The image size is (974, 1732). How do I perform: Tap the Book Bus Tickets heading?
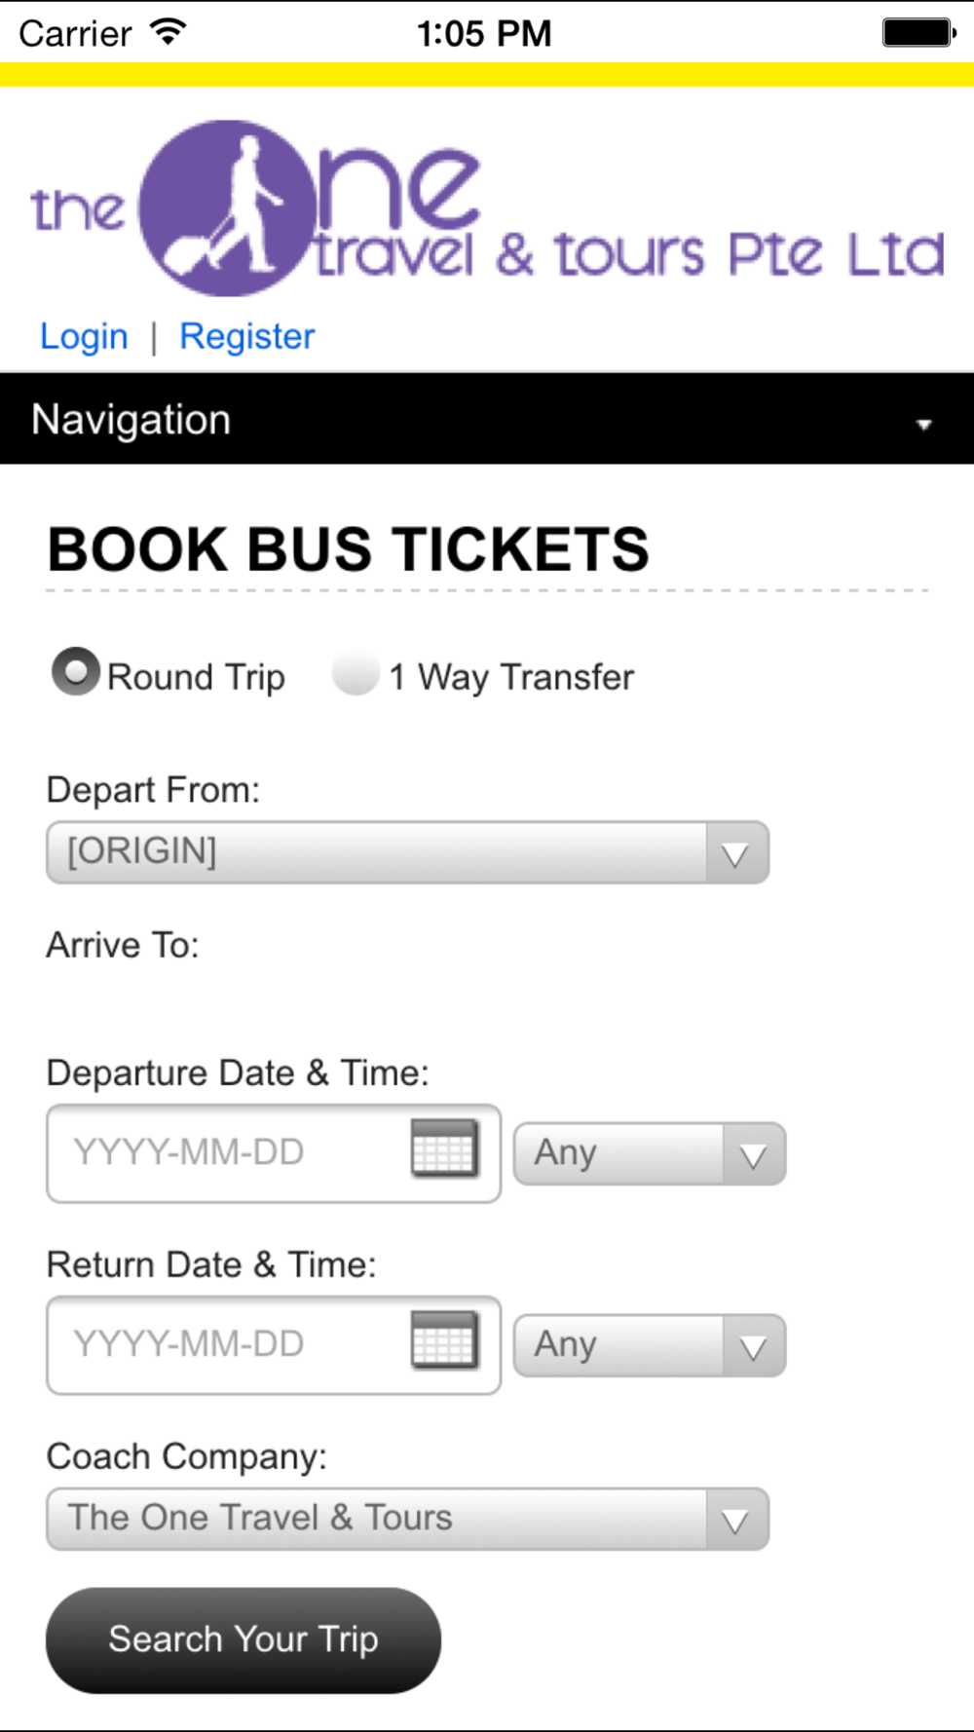point(348,548)
